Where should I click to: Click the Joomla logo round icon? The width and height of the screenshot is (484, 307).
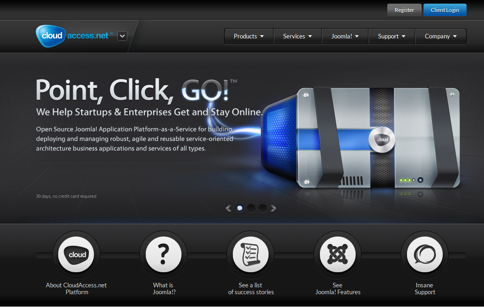[337, 254]
